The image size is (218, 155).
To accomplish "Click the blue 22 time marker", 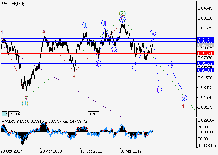I will click(4, 114).
